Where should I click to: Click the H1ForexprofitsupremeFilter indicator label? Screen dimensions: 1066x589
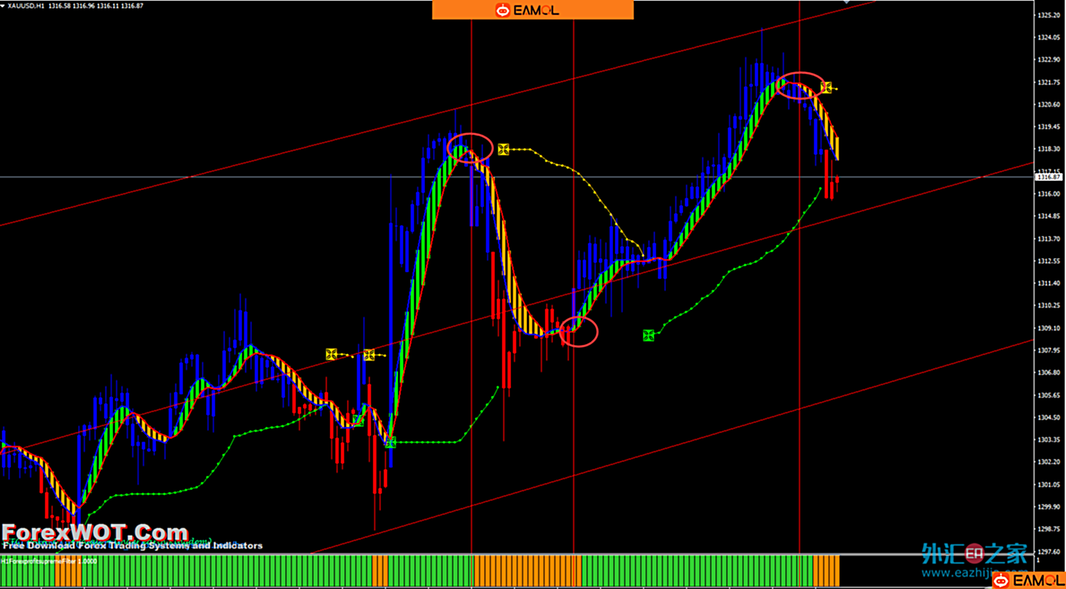(x=48, y=561)
